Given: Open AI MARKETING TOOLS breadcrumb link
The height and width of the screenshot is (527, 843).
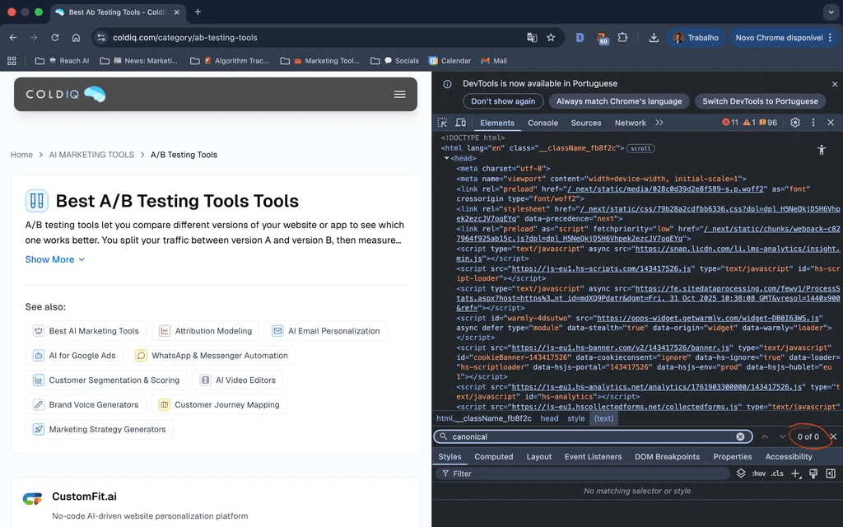Looking at the screenshot, I should coord(91,155).
